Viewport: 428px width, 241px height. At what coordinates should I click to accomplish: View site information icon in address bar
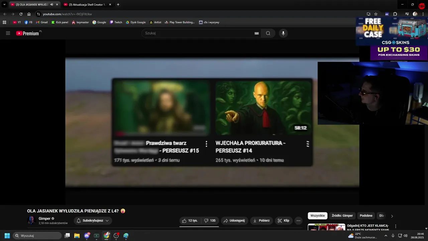(38, 14)
